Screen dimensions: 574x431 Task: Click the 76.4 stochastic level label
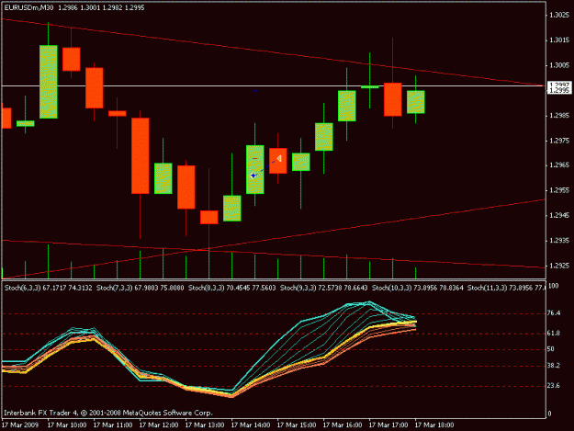pos(554,313)
